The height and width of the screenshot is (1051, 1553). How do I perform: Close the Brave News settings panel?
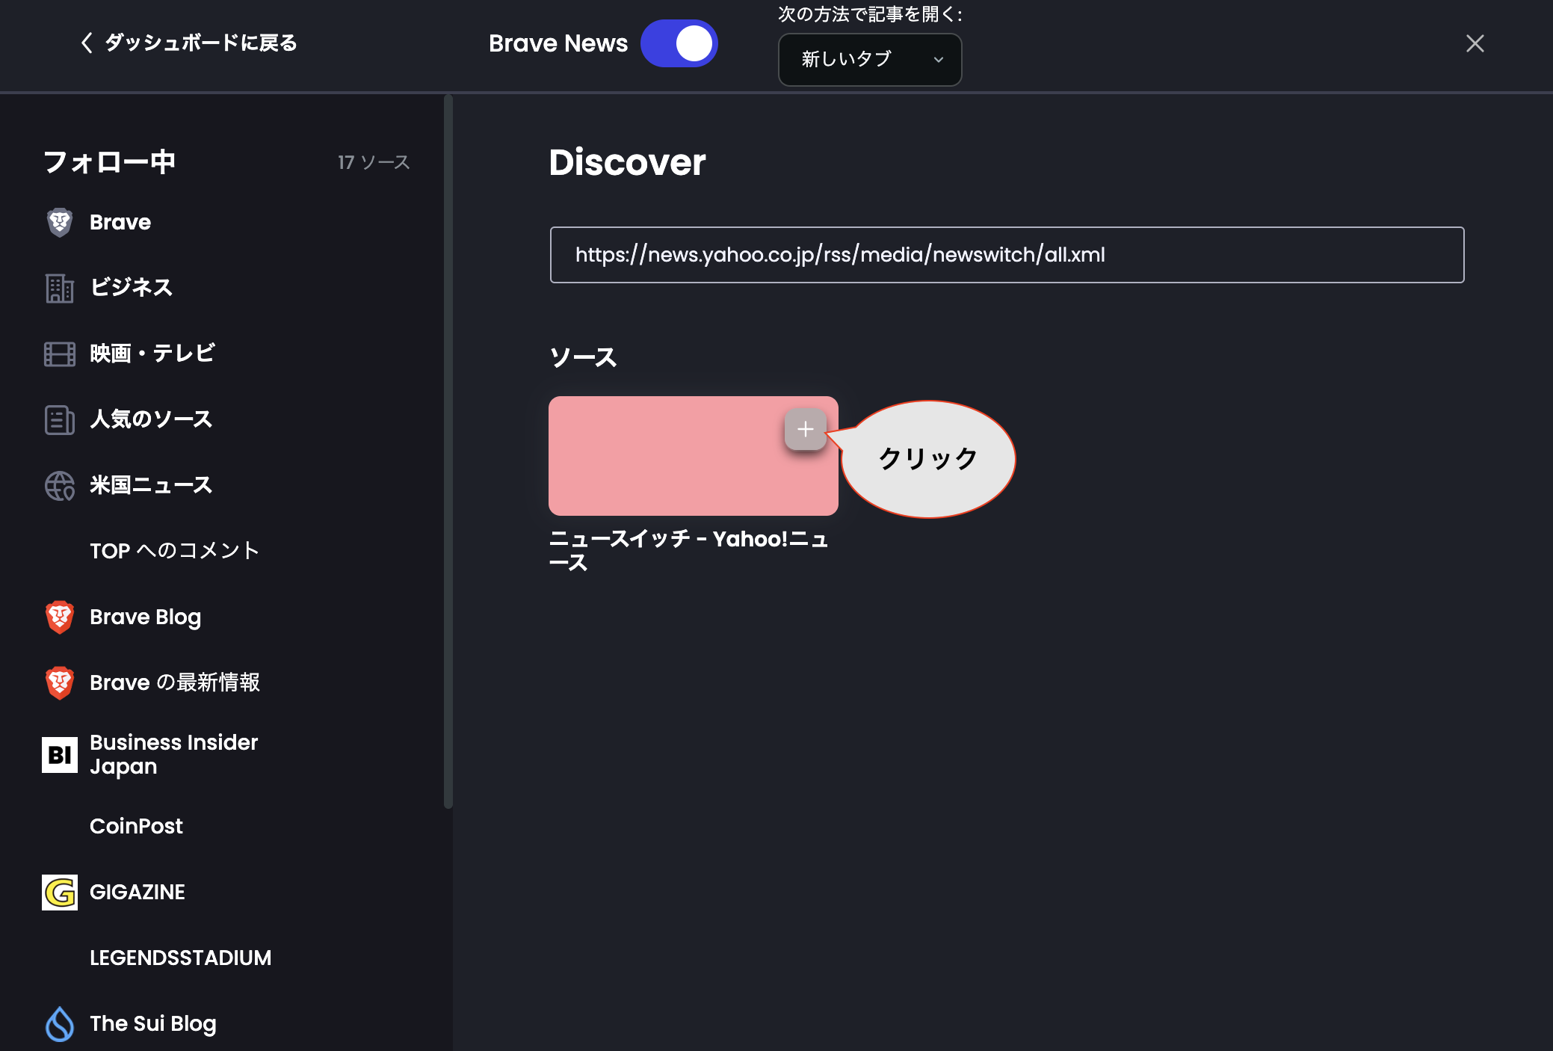tap(1475, 43)
